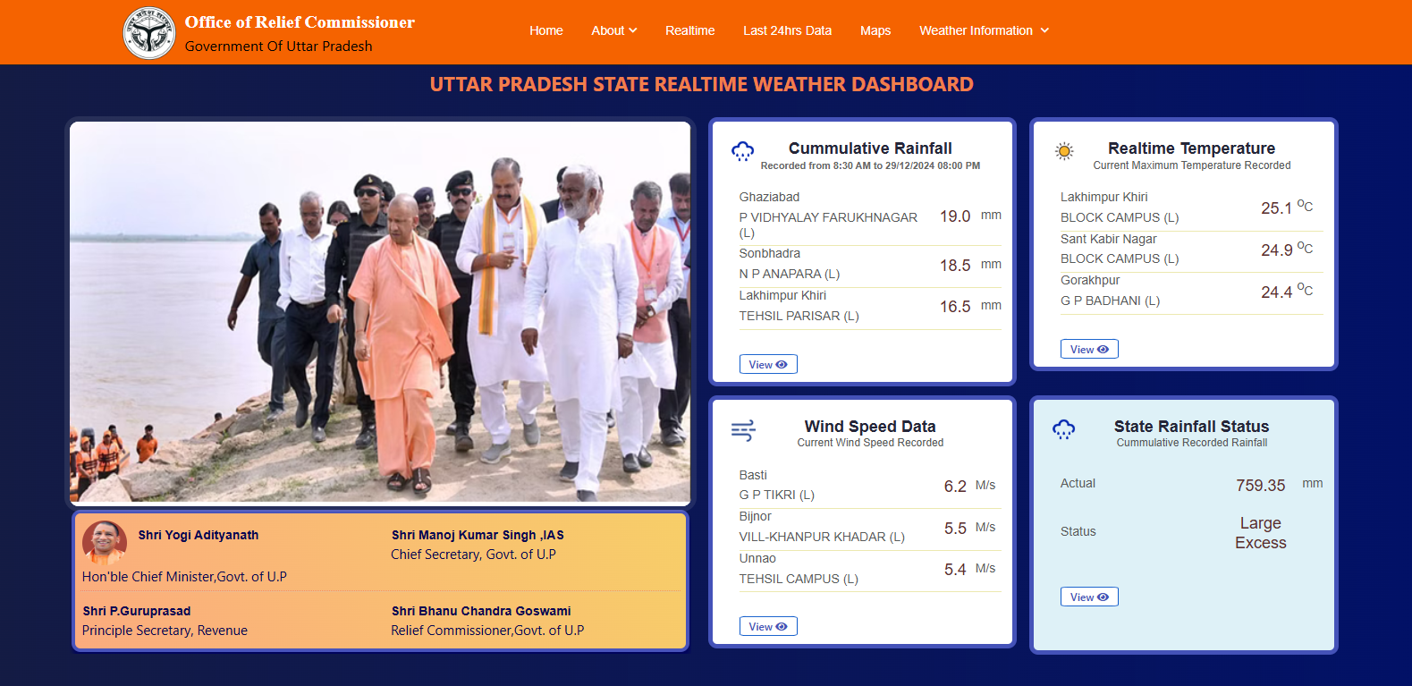
Task: Open the Last 24hrs Data page
Action: (787, 30)
